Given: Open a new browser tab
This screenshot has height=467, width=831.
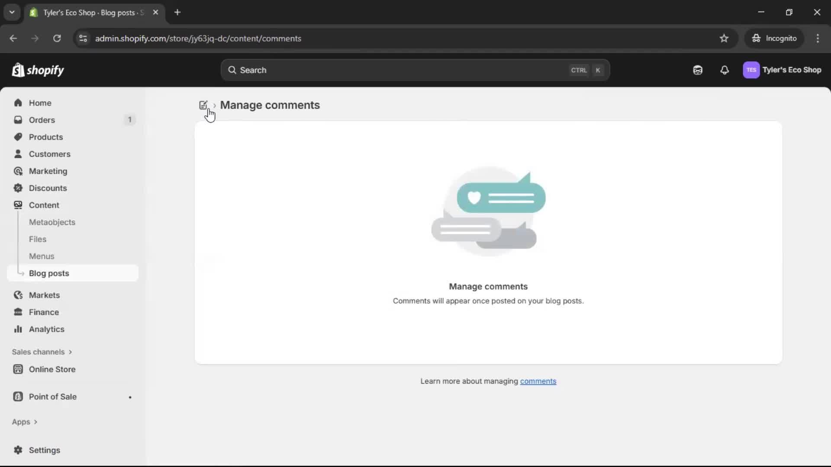Looking at the screenshot, I should (177, 12).
